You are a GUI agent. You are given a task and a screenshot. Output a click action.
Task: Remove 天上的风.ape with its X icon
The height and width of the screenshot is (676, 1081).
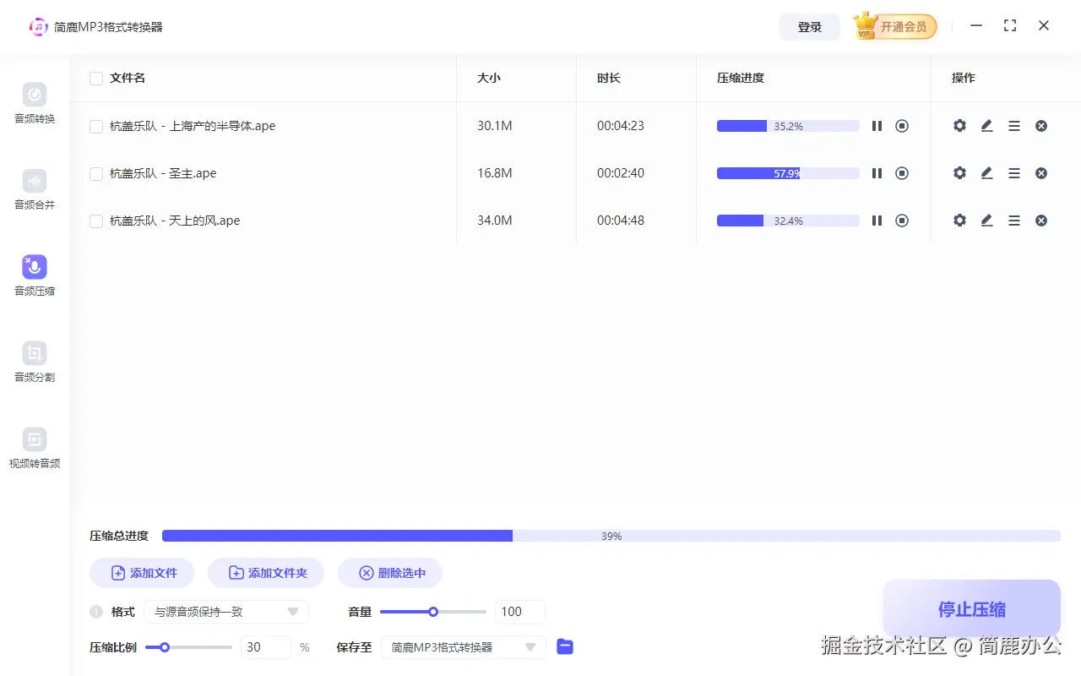click(1041, 221)
